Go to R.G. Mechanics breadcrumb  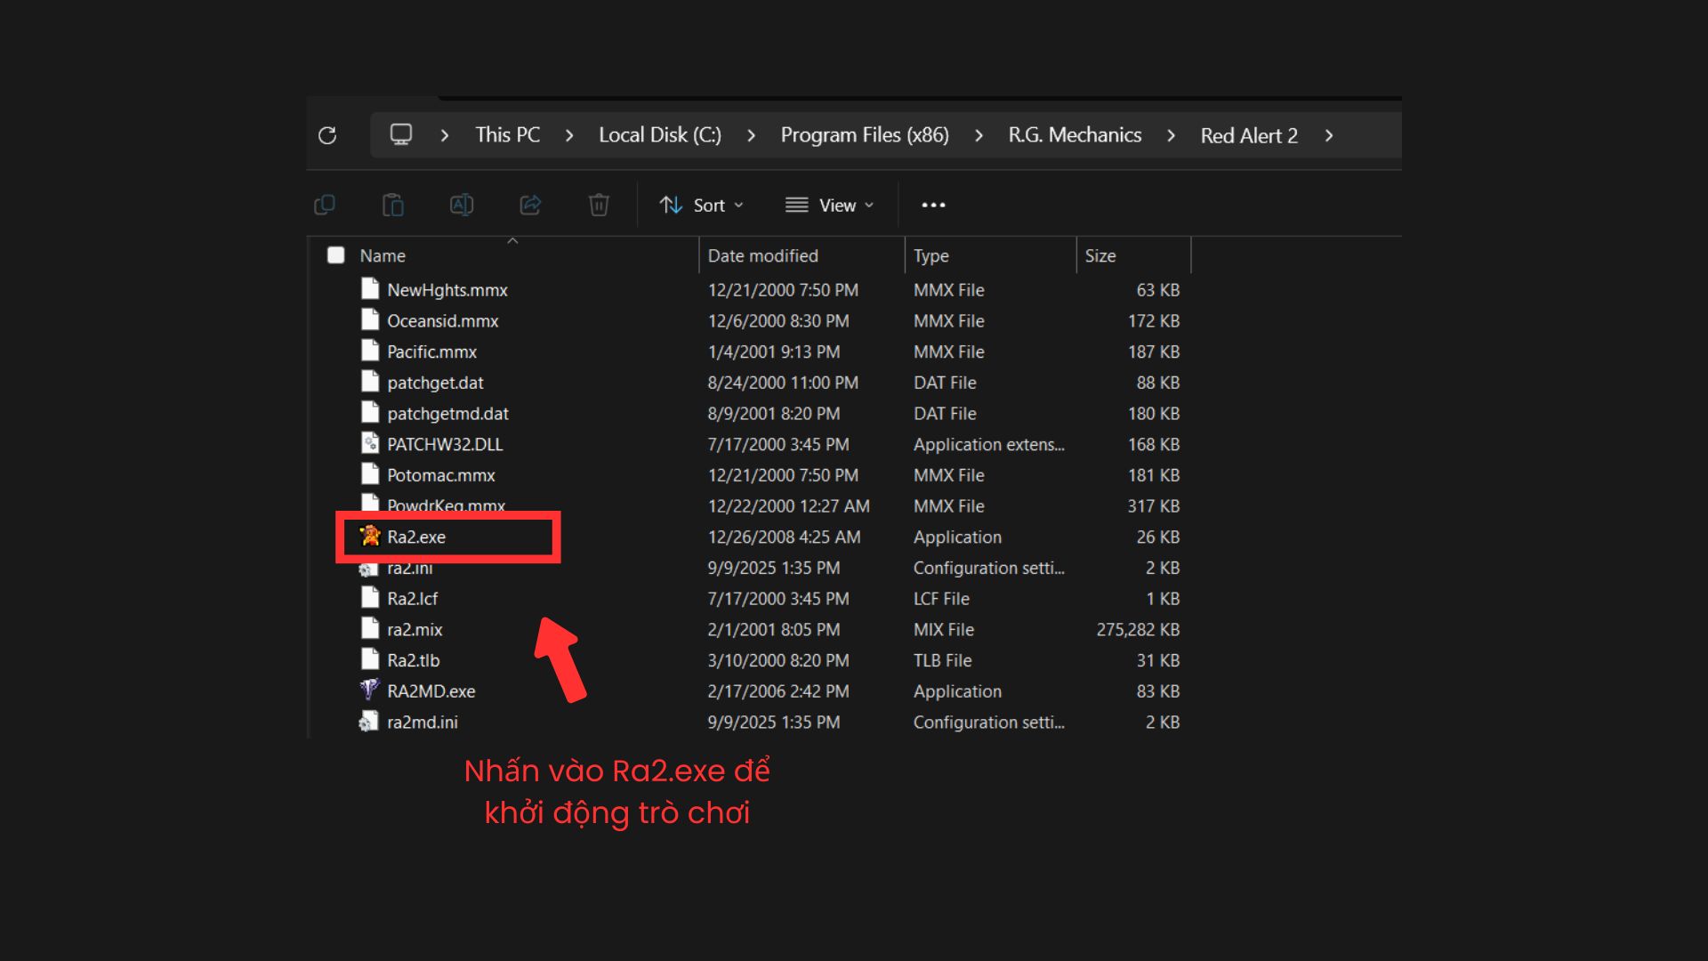pyautogui.click(x=1075, y=135)
